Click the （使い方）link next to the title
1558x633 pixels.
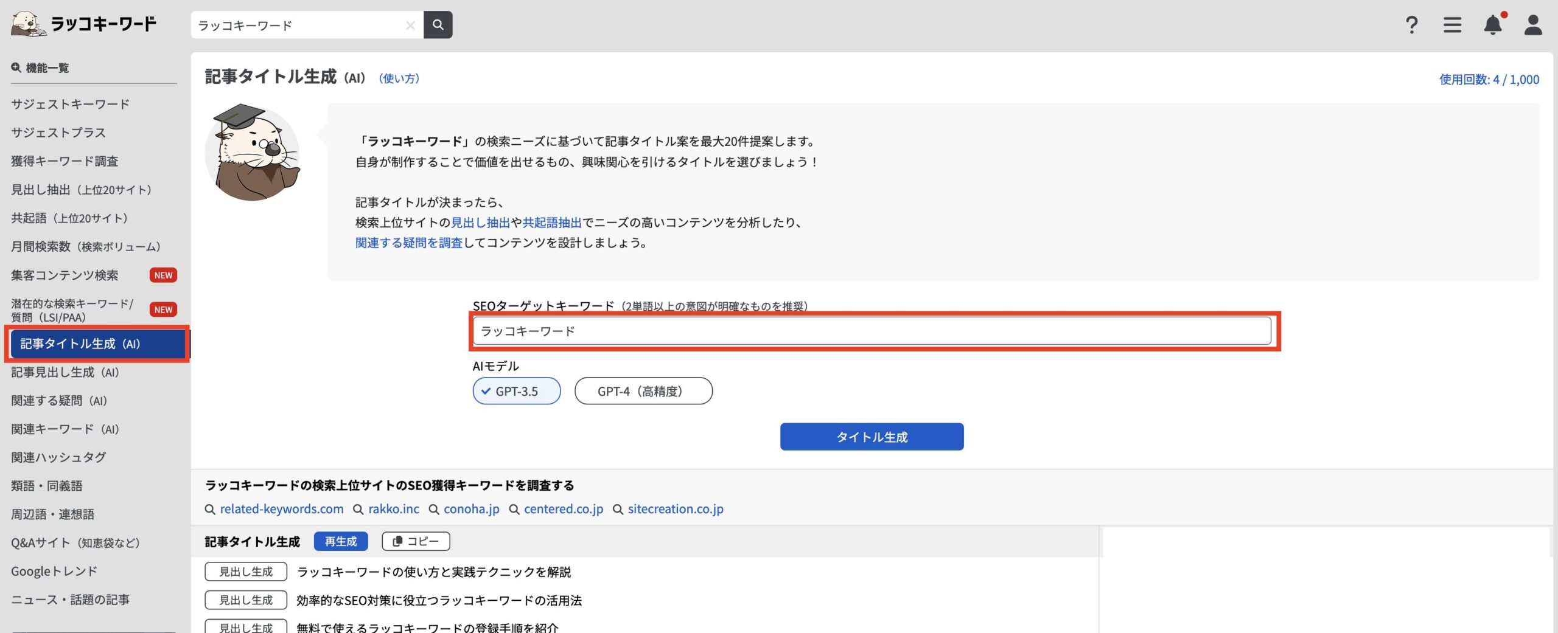[399, 78]
